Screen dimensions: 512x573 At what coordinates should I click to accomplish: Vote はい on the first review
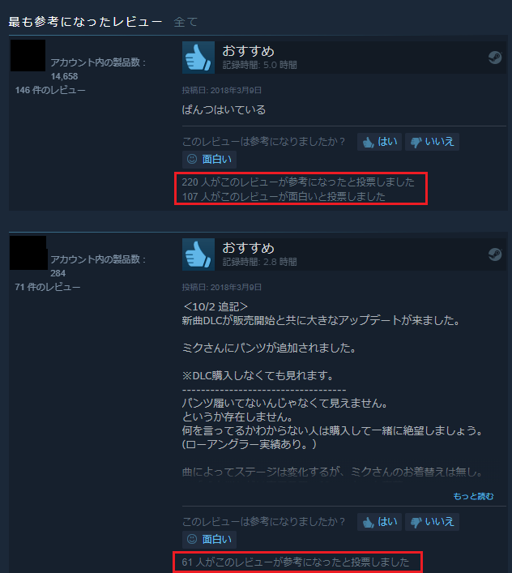pyautogui.click(x=379, y=142)
